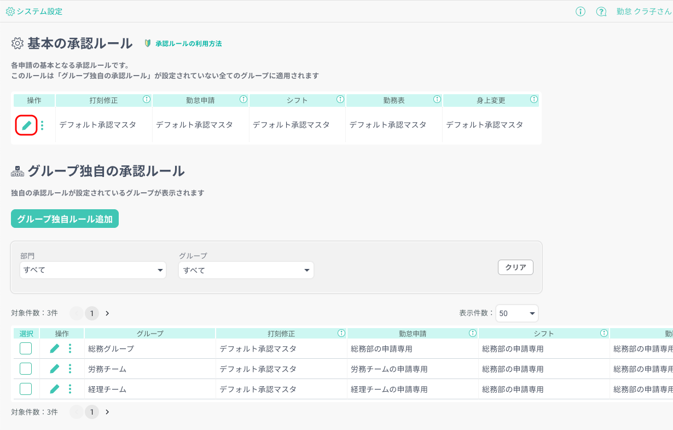This screenshot has width=673, height=430.
Task: Open the 表示件数 dropdown showing 50
Action: coord(517,313)
